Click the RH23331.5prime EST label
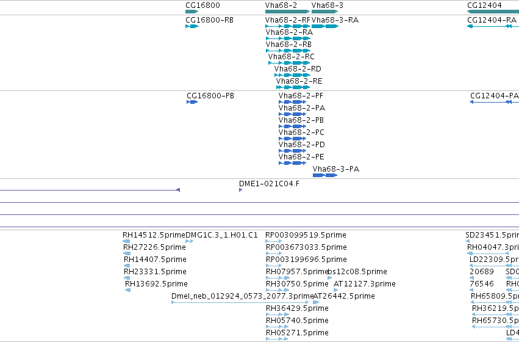This screenshot has width=519, height=342. (x=156, y=272)
